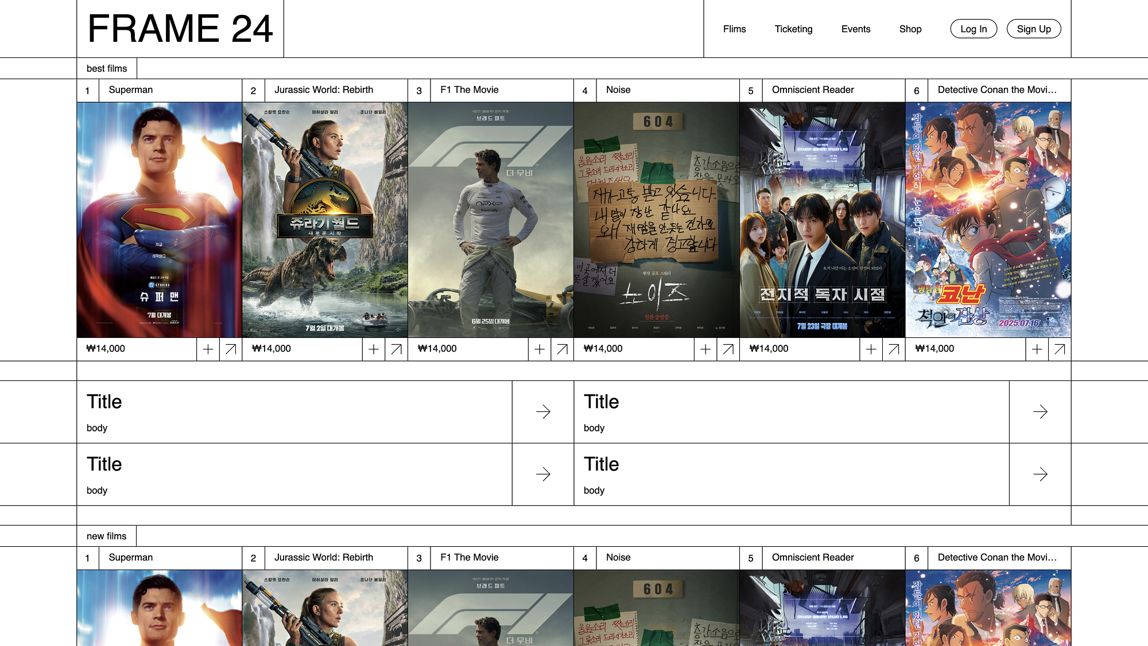Open Superman poster in best films
Screen dimensions: 1148x646
tap(160, 220)
